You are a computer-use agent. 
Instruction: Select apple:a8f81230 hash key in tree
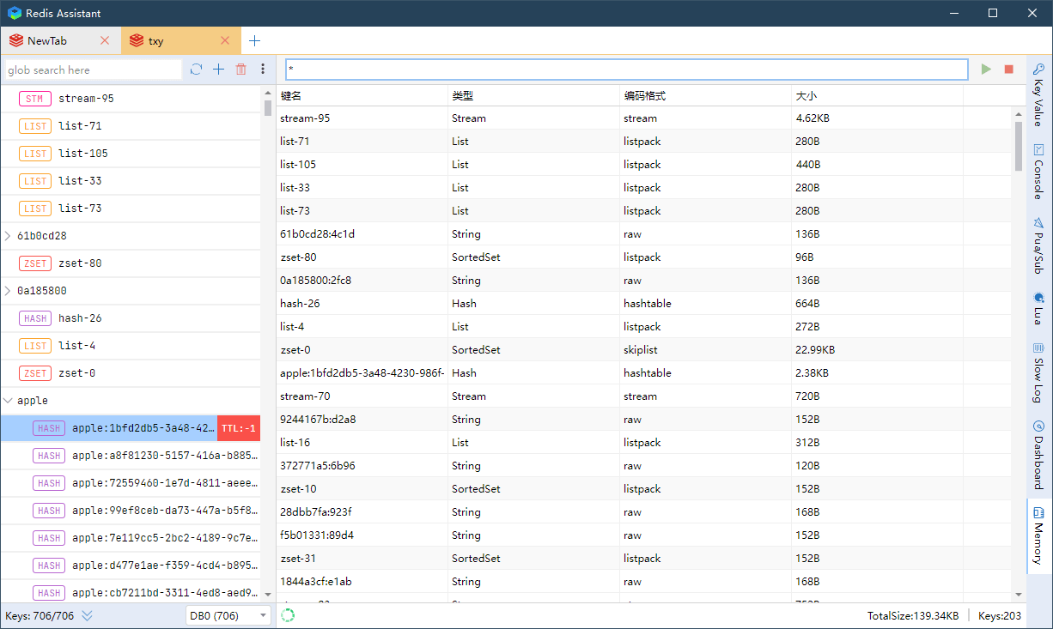tap(131, 456)
